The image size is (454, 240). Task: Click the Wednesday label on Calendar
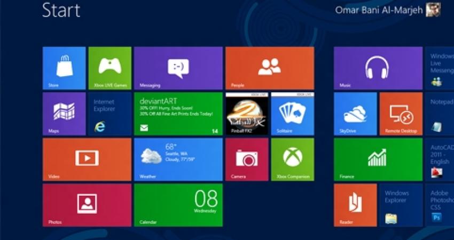coord(205,211)
